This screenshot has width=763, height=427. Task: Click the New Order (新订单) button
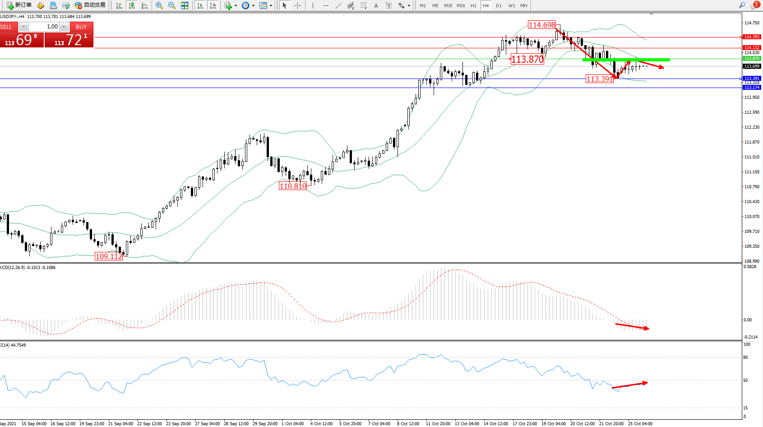coord(19,5)
